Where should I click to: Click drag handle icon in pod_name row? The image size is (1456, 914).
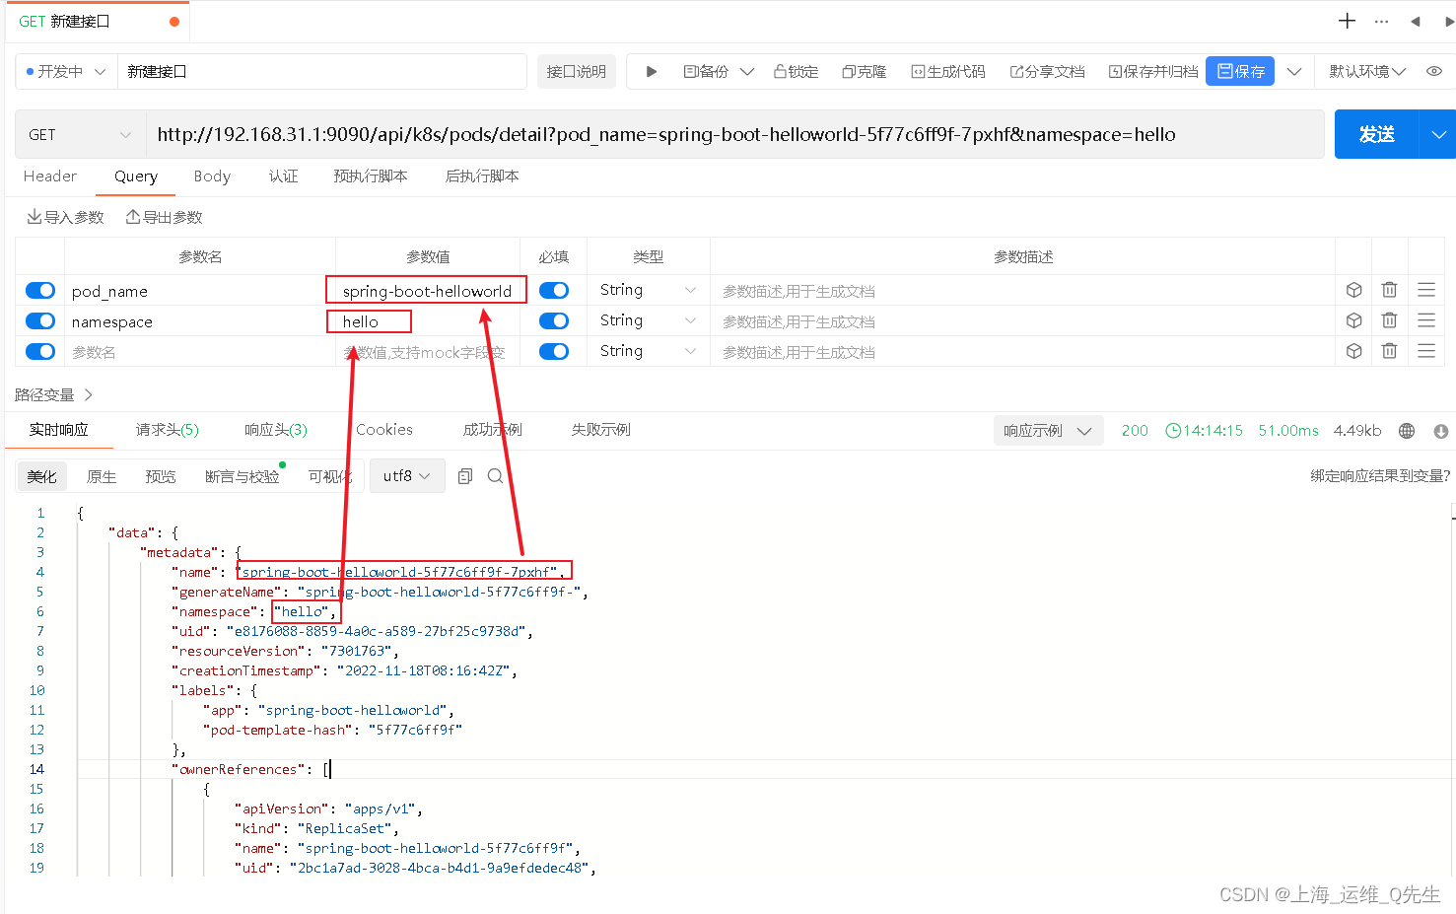tap(1426, 290)
